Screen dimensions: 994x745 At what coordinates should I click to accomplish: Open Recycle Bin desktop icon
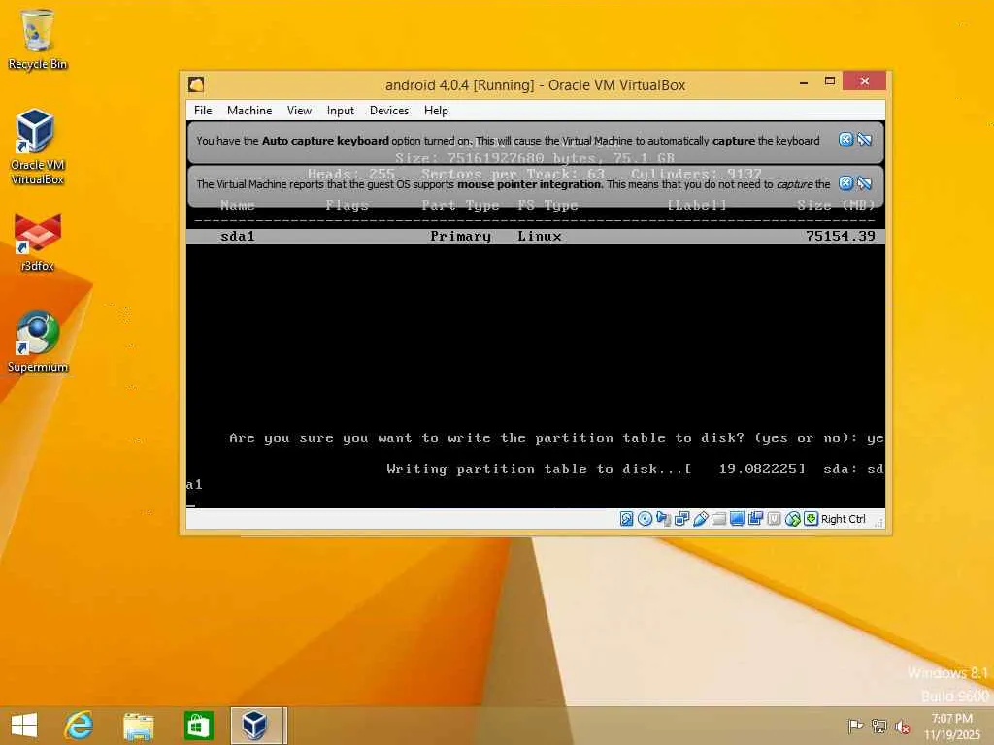click(x=38, y=39)
